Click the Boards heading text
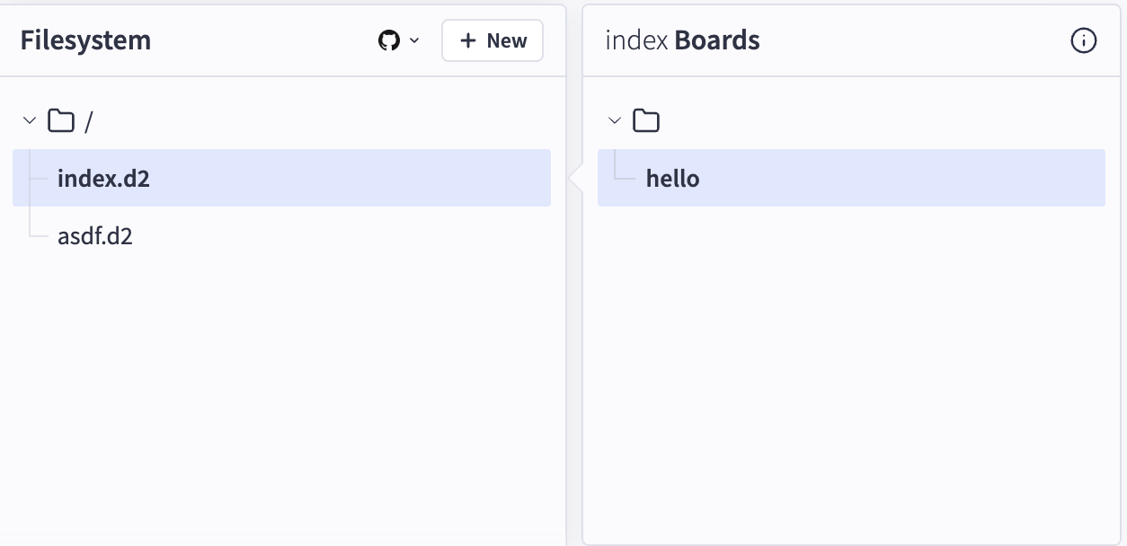Viewport: 1127px width, 546px height. [717, 40]
